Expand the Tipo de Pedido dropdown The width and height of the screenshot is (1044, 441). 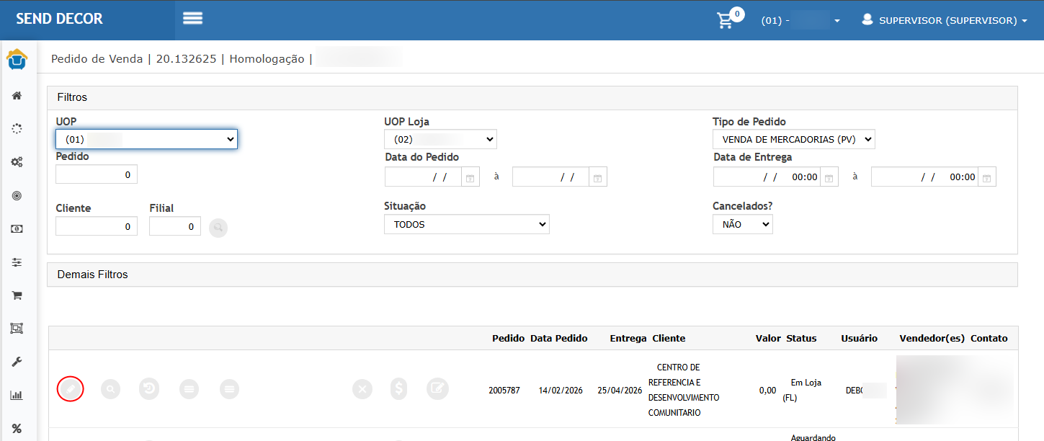tap(793, 140)
